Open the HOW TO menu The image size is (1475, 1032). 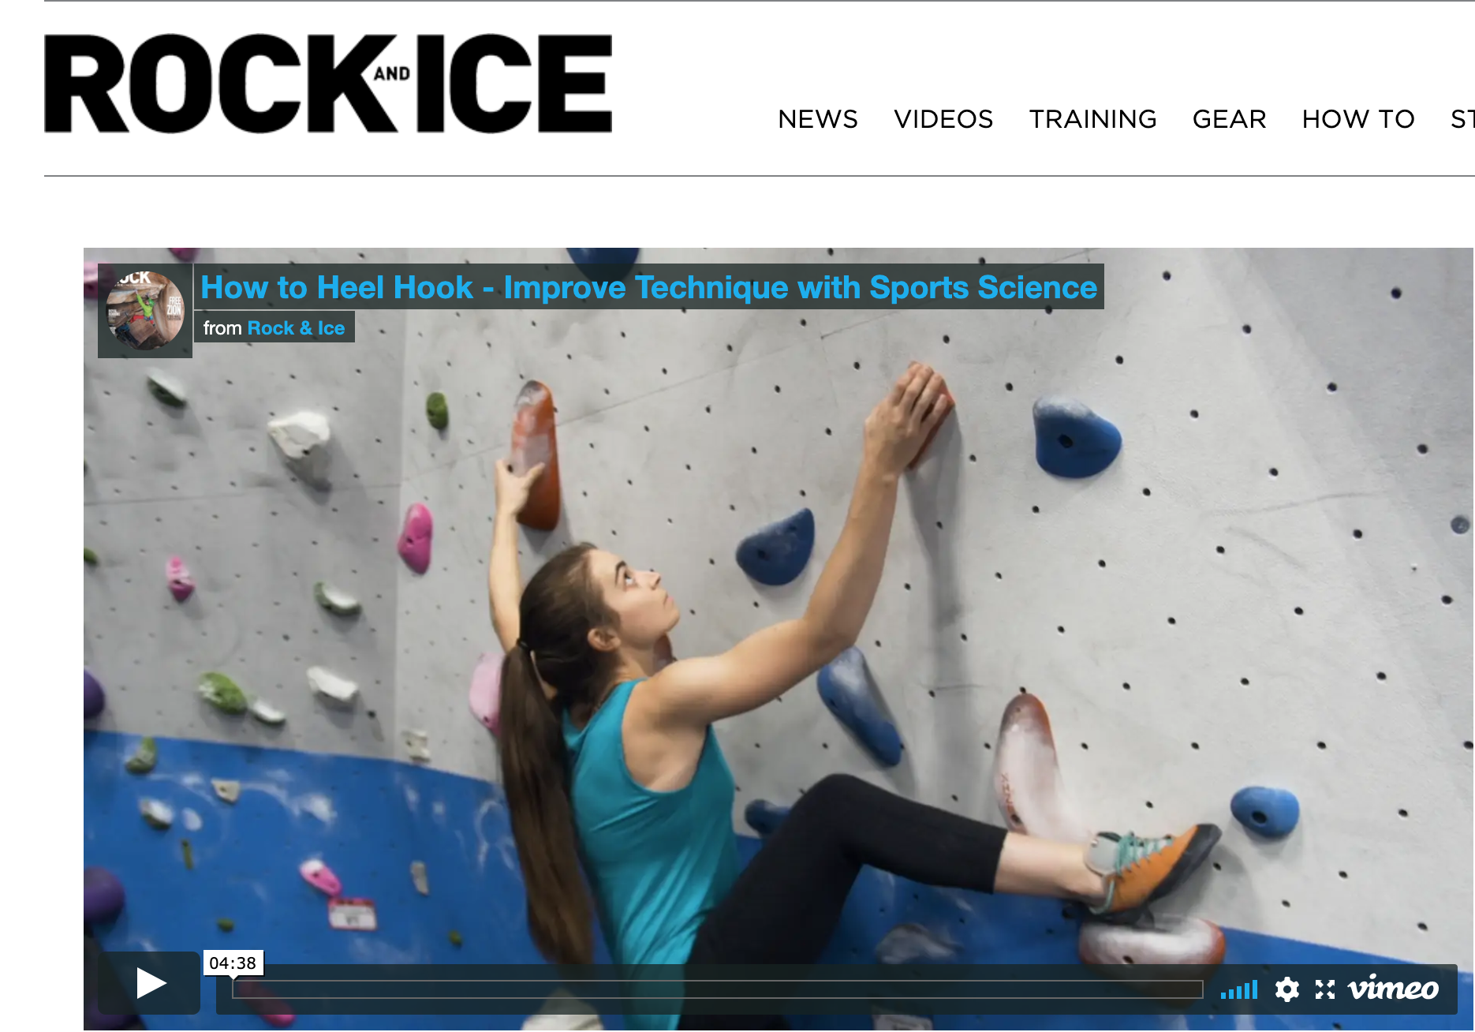1358,119
